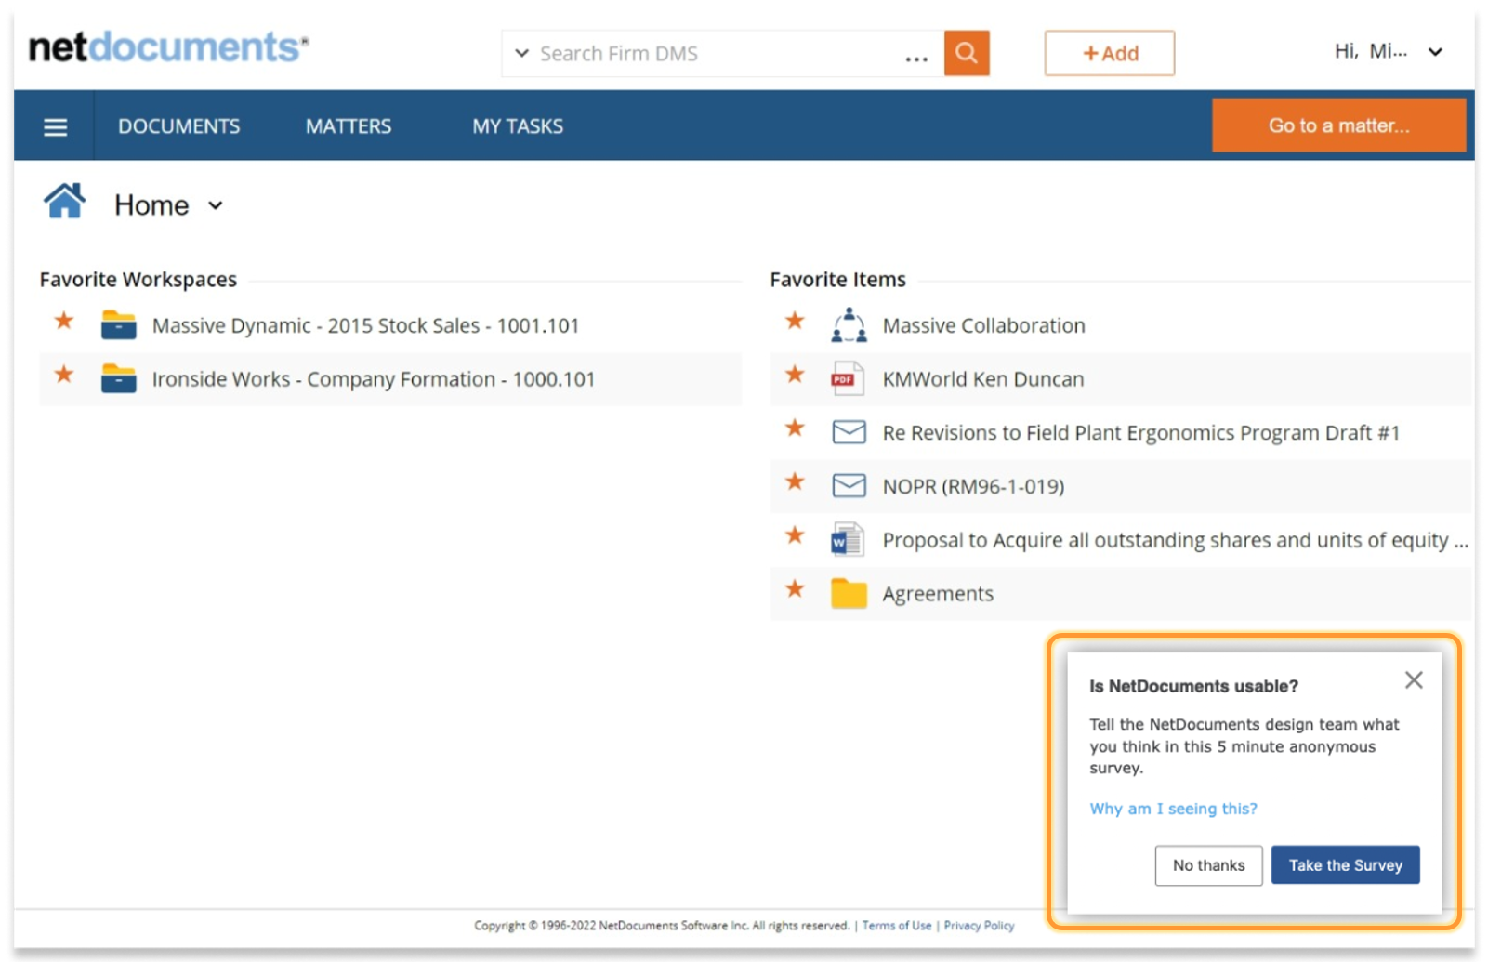Click the blue Home house icon

(x=64, y=202)
